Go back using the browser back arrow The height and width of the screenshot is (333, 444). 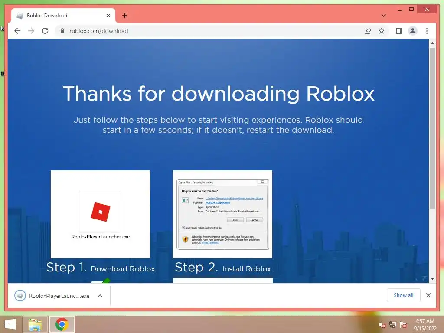(17, 31)
